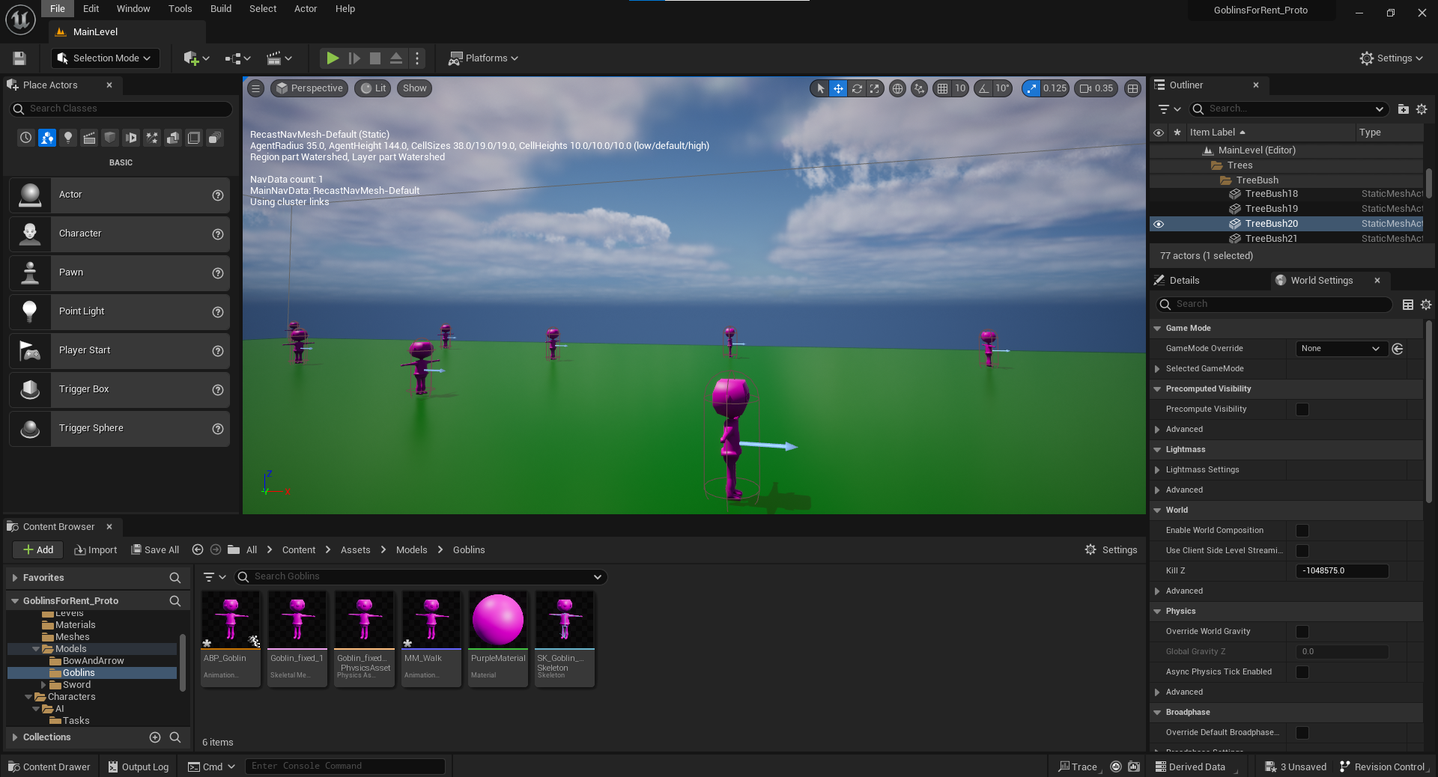1438x777 pixels.
Task: Select the translate gizmo tool in viewport
Action: (x=838, y=88)
